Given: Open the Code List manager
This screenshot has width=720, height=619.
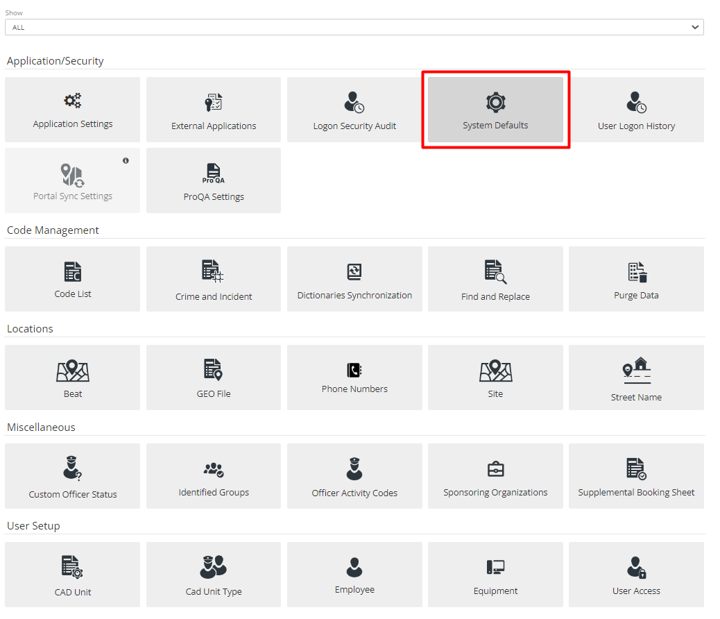Looking at the screenshot, I should click(72, 279).
